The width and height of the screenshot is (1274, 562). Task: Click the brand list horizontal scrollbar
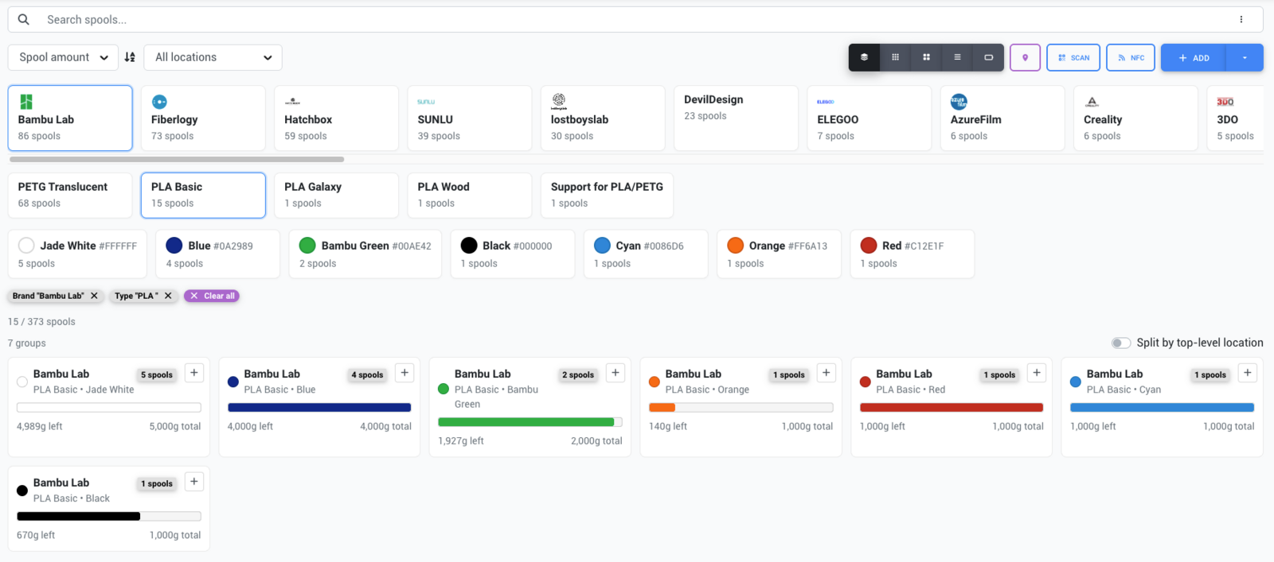point(177,159)
